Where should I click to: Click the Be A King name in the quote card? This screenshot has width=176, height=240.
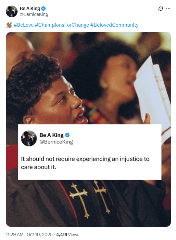tap(51, 135)
